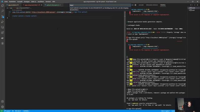Viewport: 200px width, 112px height.
Task: Click the 'Go to component' code lens
Action: click(x=17, y=10)
